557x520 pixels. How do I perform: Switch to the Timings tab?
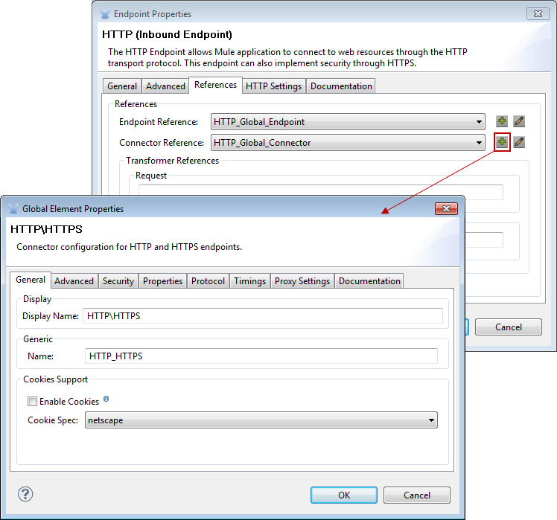249,281
